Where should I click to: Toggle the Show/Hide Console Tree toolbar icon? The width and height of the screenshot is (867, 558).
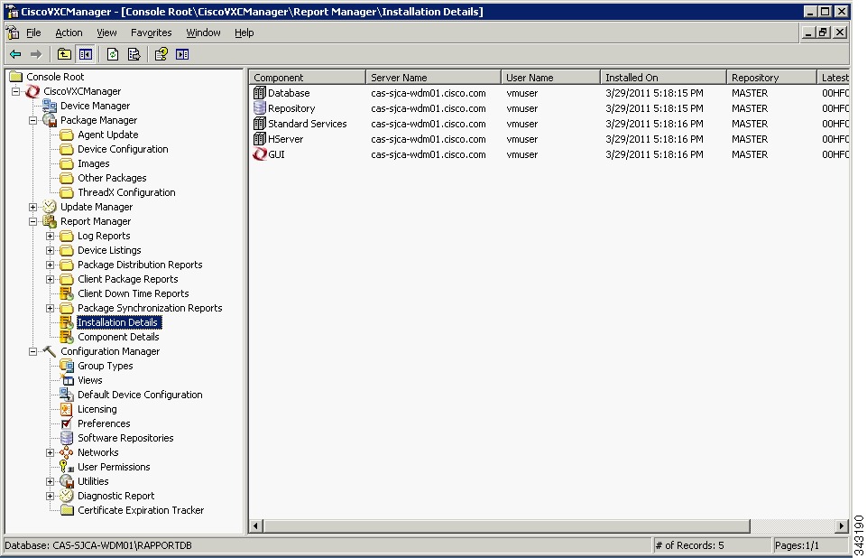point(85,54)
